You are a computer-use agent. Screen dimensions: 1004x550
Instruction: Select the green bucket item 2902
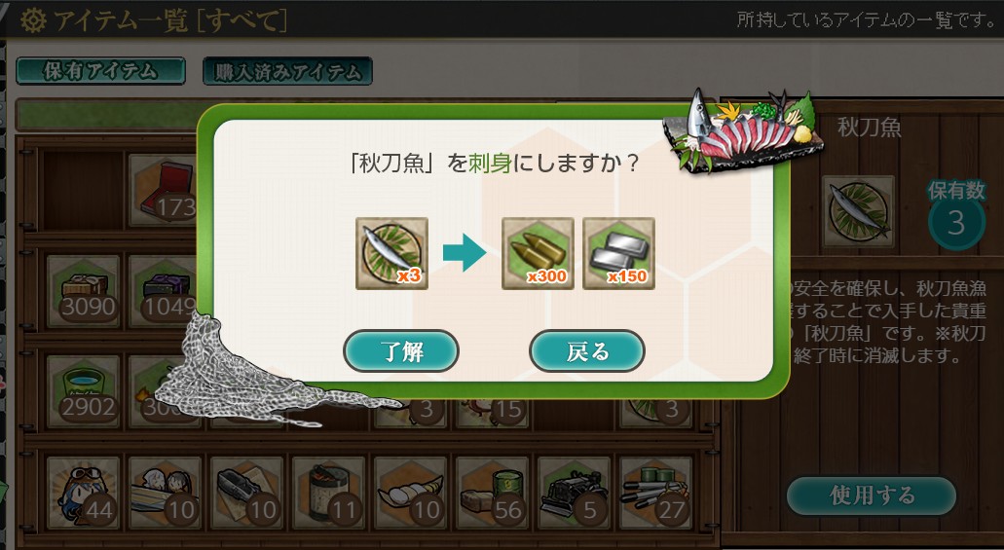(x=83, y=391)
